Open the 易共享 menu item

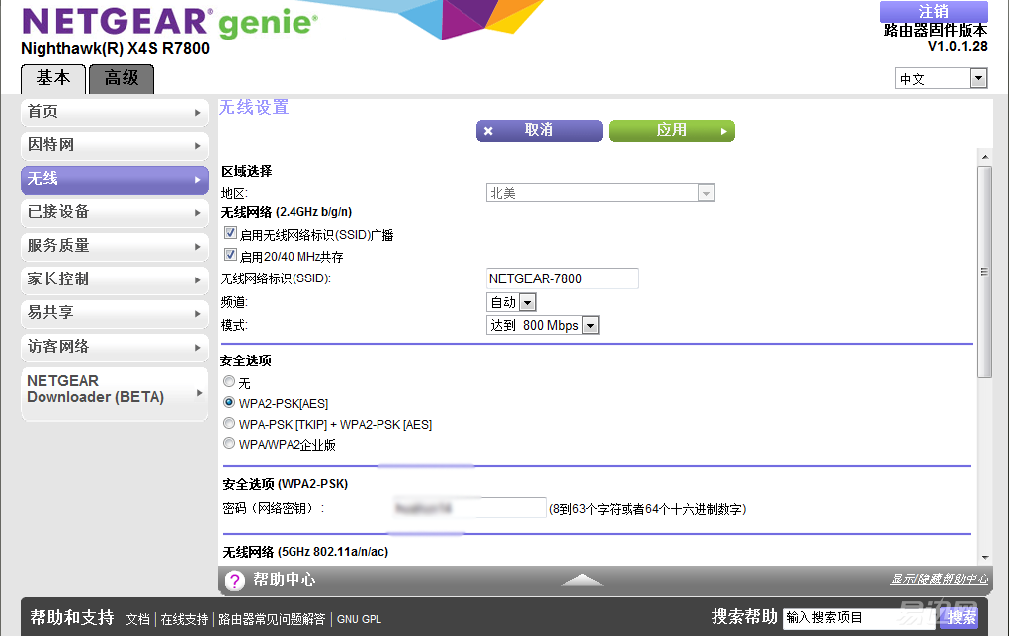pos(115,313)
